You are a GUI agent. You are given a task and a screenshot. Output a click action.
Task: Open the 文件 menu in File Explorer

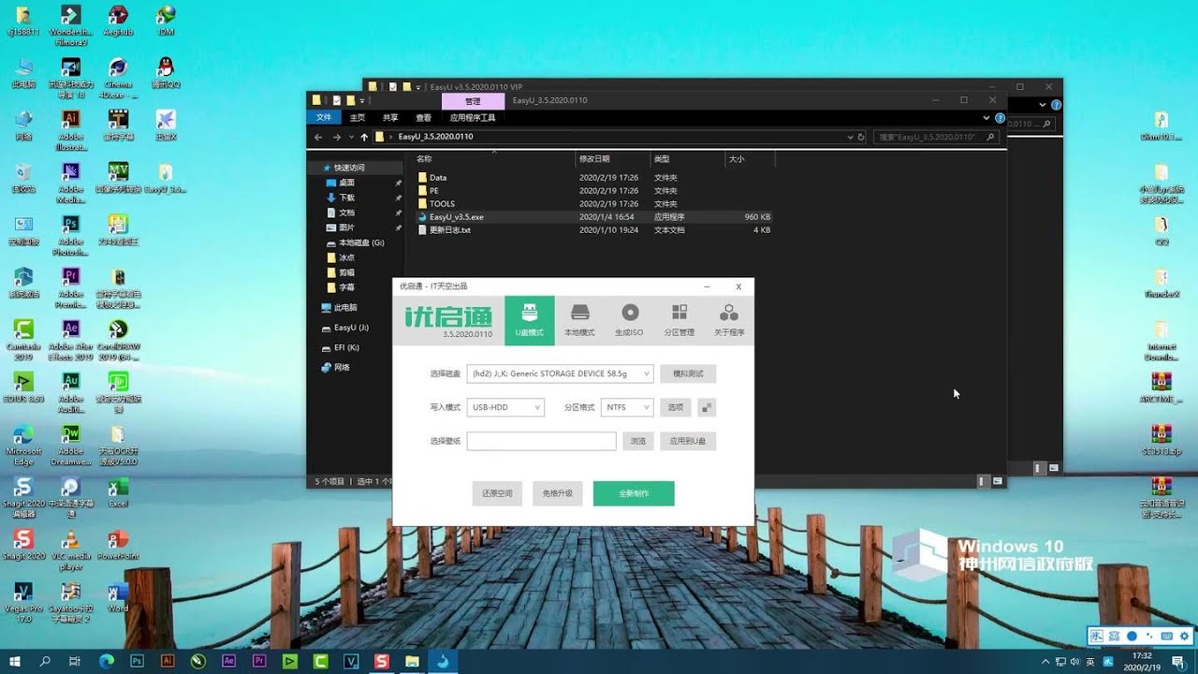click(324, 118)
